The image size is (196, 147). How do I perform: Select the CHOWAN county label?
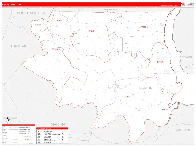[187, 57]
